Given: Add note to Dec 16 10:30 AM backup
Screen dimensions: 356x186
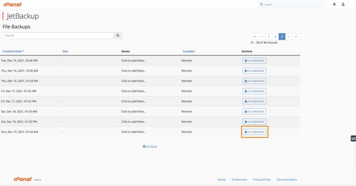Looking at the screenshot, I should [x=133, y=71].
